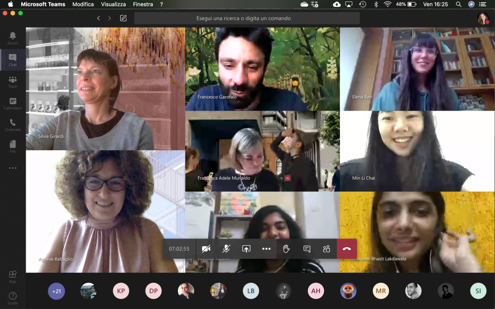Open the File section in sidebar
495x309 pixels.
[x=13, y=146]
